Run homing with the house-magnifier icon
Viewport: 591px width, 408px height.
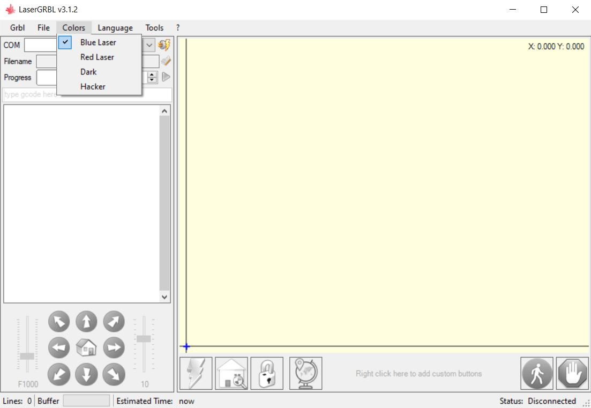click(231, 373)
